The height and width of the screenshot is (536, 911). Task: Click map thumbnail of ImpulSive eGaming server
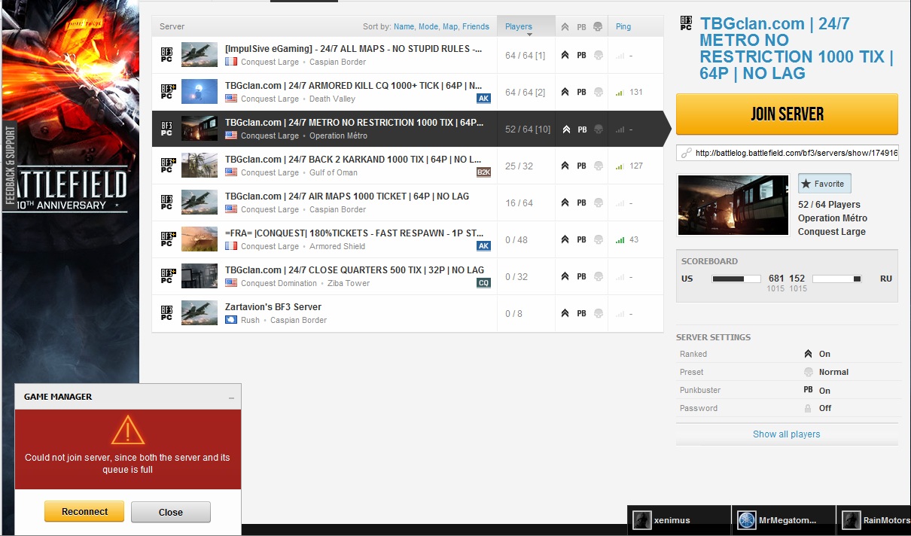pos(200,55)
